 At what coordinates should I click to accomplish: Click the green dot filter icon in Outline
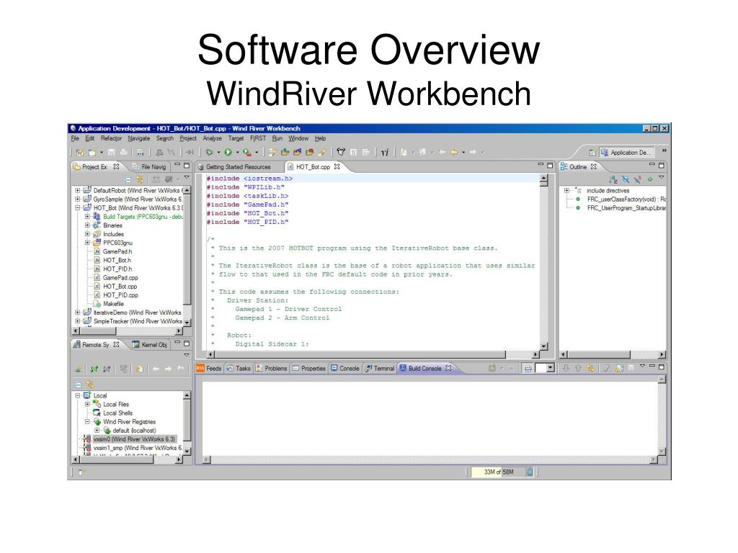(650, 179)
